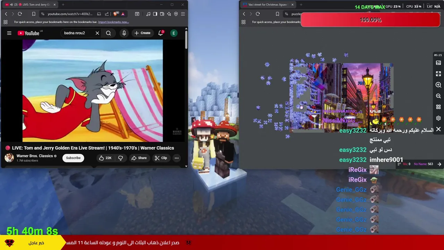Go to the YouTube home logo
Viewport: 444px width, 250px height.
pyautogui.click(x=29, y=33)
